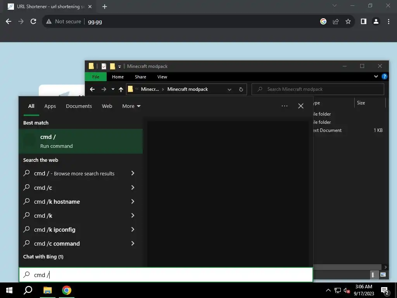Screen dimensions: 397x298
Task: Expand arrow for cmd /c command
Action: [133, 243]
